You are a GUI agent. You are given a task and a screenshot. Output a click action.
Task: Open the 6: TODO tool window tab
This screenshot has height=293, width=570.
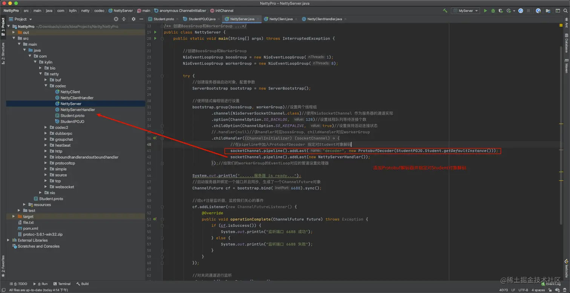click(18, 284)
